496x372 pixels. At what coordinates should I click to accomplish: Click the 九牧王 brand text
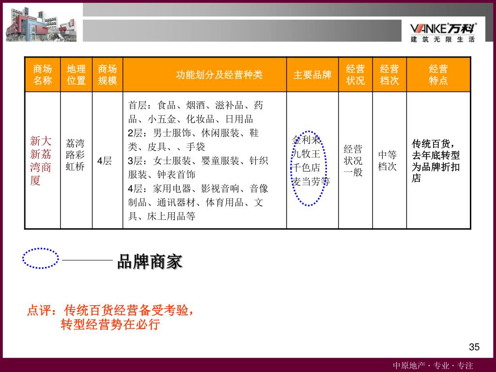pyautogui.click(x=306, y=154)
